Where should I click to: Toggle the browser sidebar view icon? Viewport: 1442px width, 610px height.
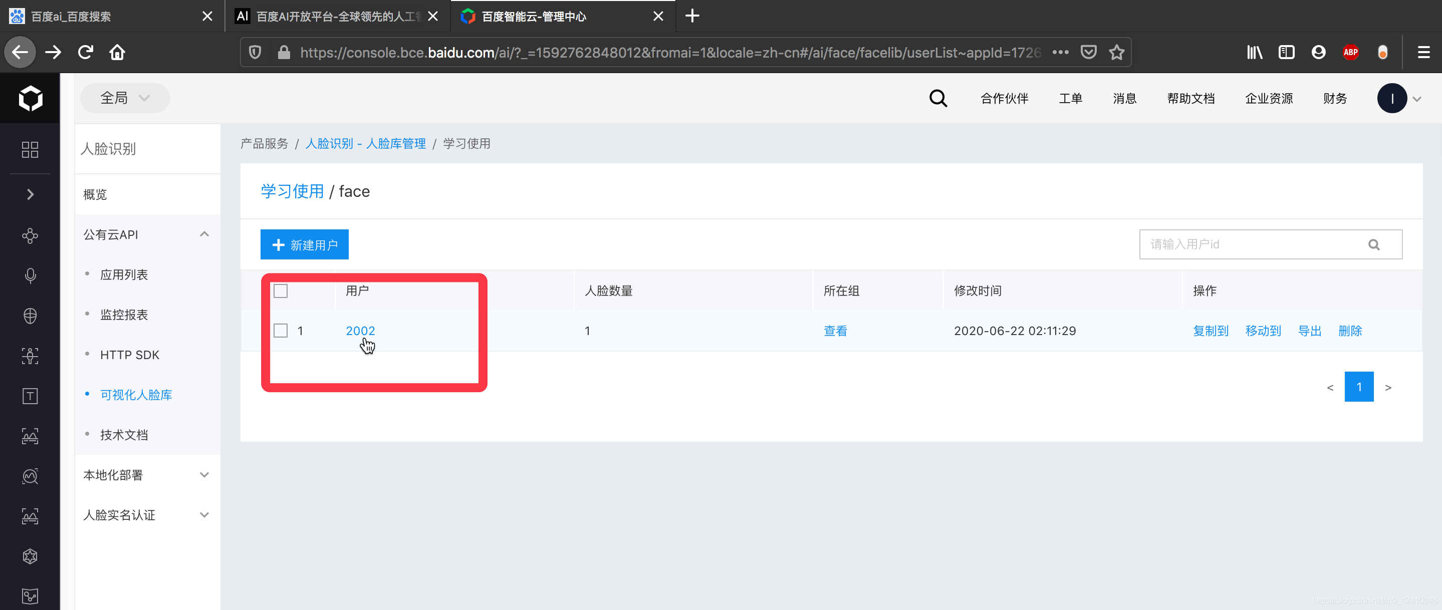pos(1286,52)
